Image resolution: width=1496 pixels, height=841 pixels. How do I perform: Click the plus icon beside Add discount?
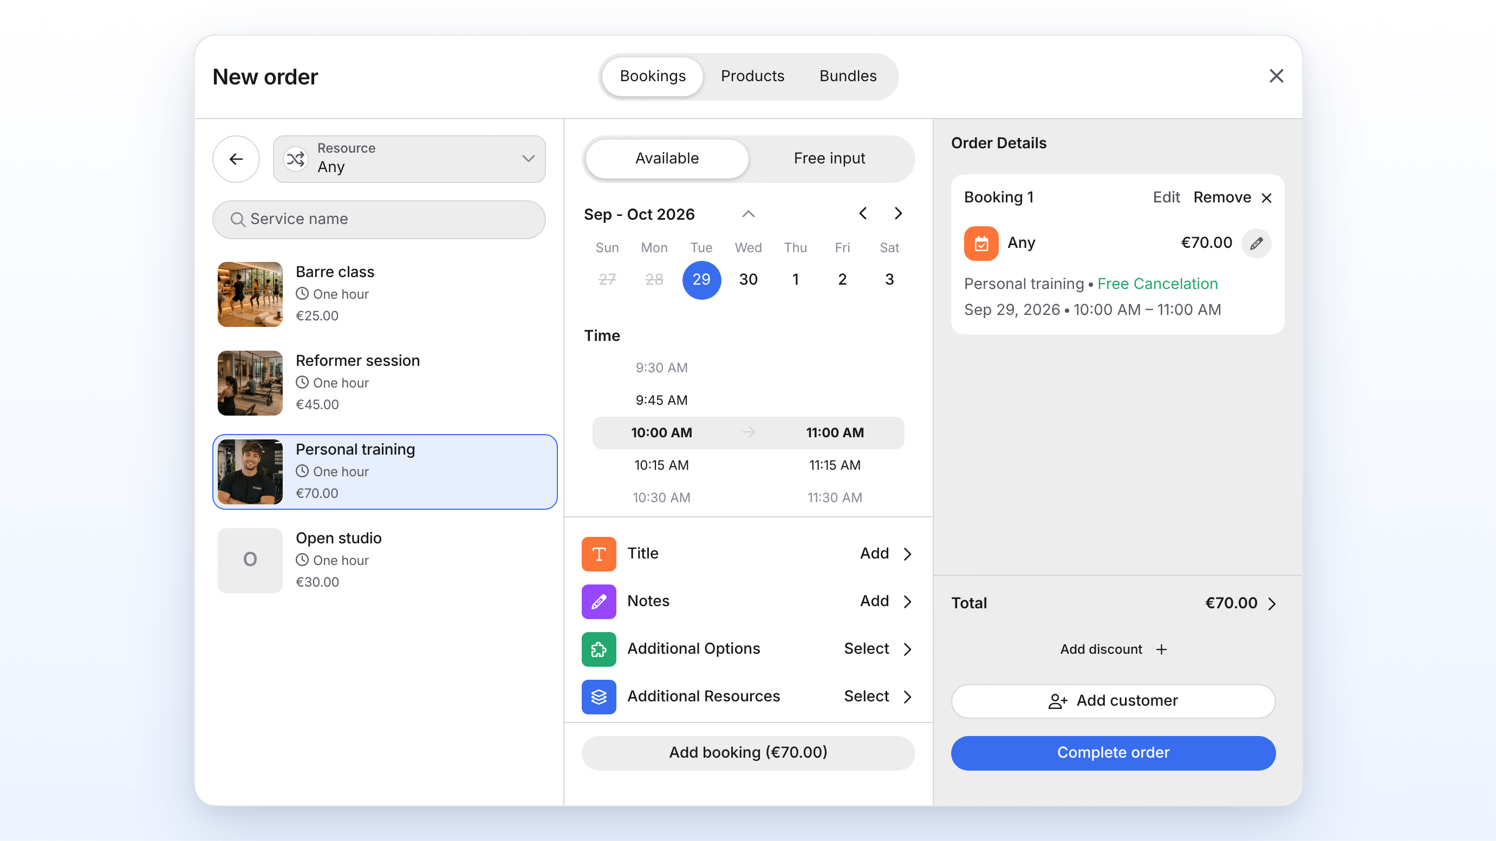1161,649
